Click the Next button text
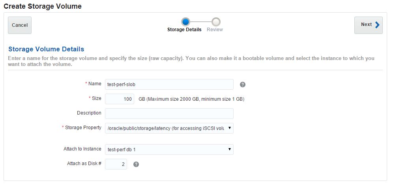 [x=366, y=24]
